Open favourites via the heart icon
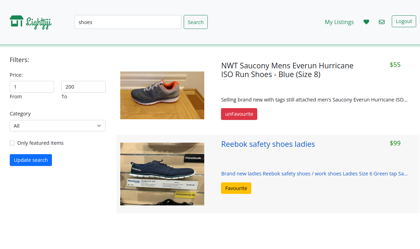420x249 pixels. [x=366, y=22]
